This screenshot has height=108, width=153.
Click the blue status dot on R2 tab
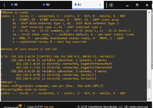coord(44,4)
